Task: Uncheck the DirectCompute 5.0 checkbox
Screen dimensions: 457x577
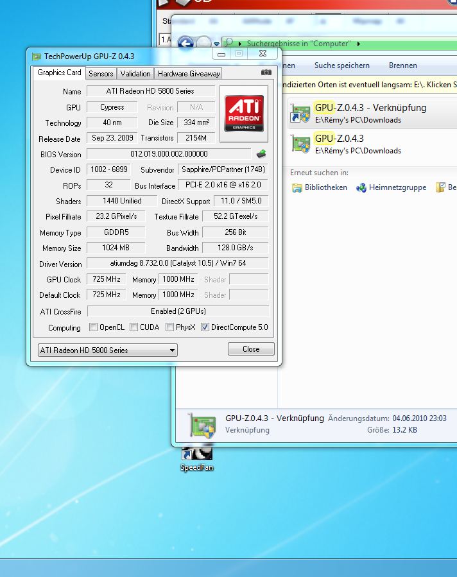Action: pos(205,327)
